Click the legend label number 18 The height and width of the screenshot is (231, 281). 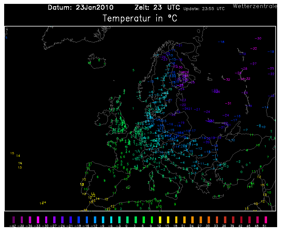(x=176, y=226)
